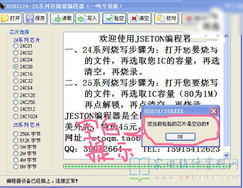Click the green progress bar

pos(147,166)
